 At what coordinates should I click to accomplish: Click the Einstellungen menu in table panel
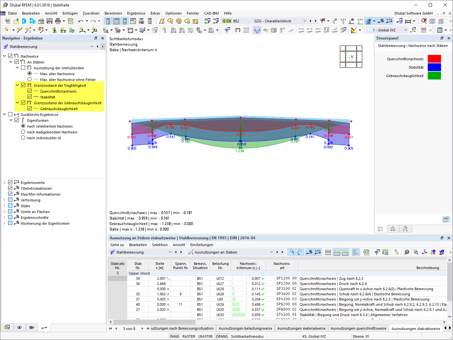(x=202, y=245)
